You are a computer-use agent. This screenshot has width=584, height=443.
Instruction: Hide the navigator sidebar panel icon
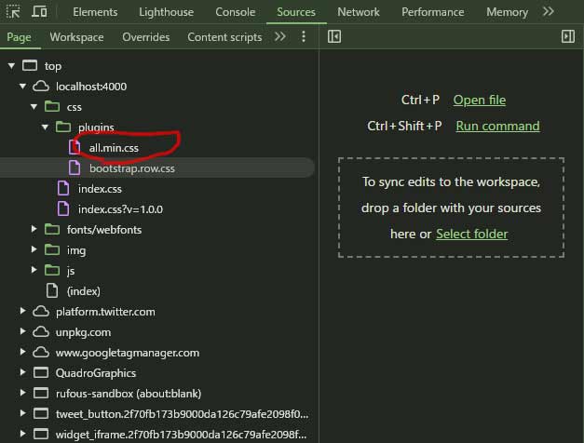[334, 37]
